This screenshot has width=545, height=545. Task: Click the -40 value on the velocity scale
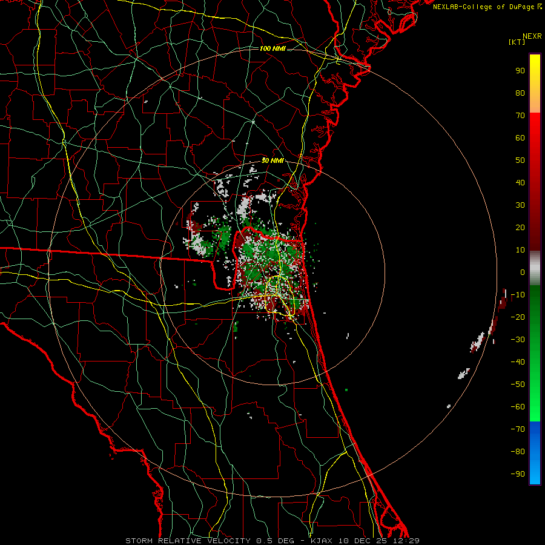click(518, 362)
